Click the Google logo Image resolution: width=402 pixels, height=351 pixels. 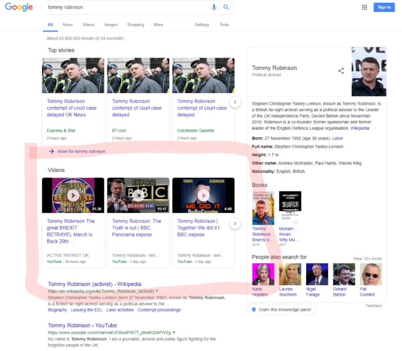19,7
